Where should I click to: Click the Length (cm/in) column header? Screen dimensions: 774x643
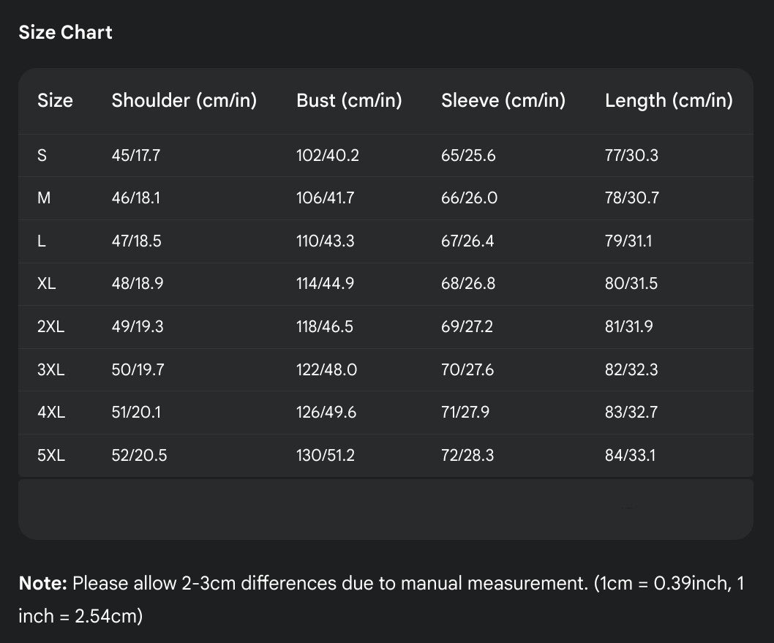pos(668,100)
